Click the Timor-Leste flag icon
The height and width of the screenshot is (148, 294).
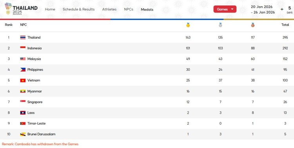(x=23, y=123)
